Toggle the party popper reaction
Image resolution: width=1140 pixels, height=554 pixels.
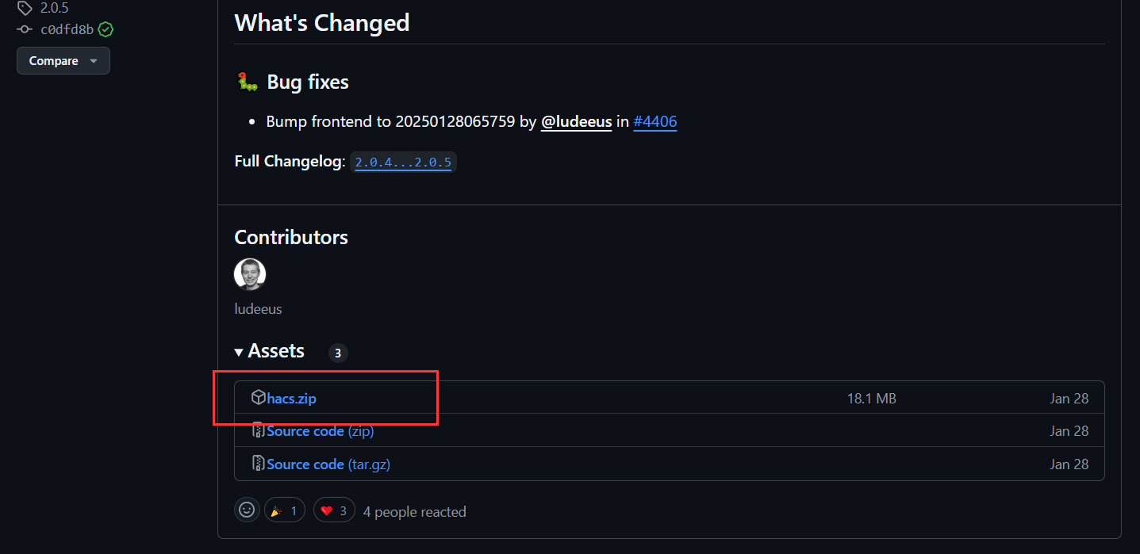pos(285,510)
